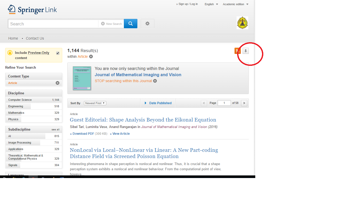Click the Springer Link logo

click(32, 10)
